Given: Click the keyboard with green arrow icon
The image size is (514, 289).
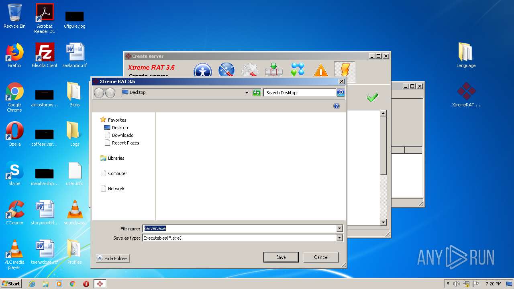Looking at the screenshot, I should tap(273, 70).
